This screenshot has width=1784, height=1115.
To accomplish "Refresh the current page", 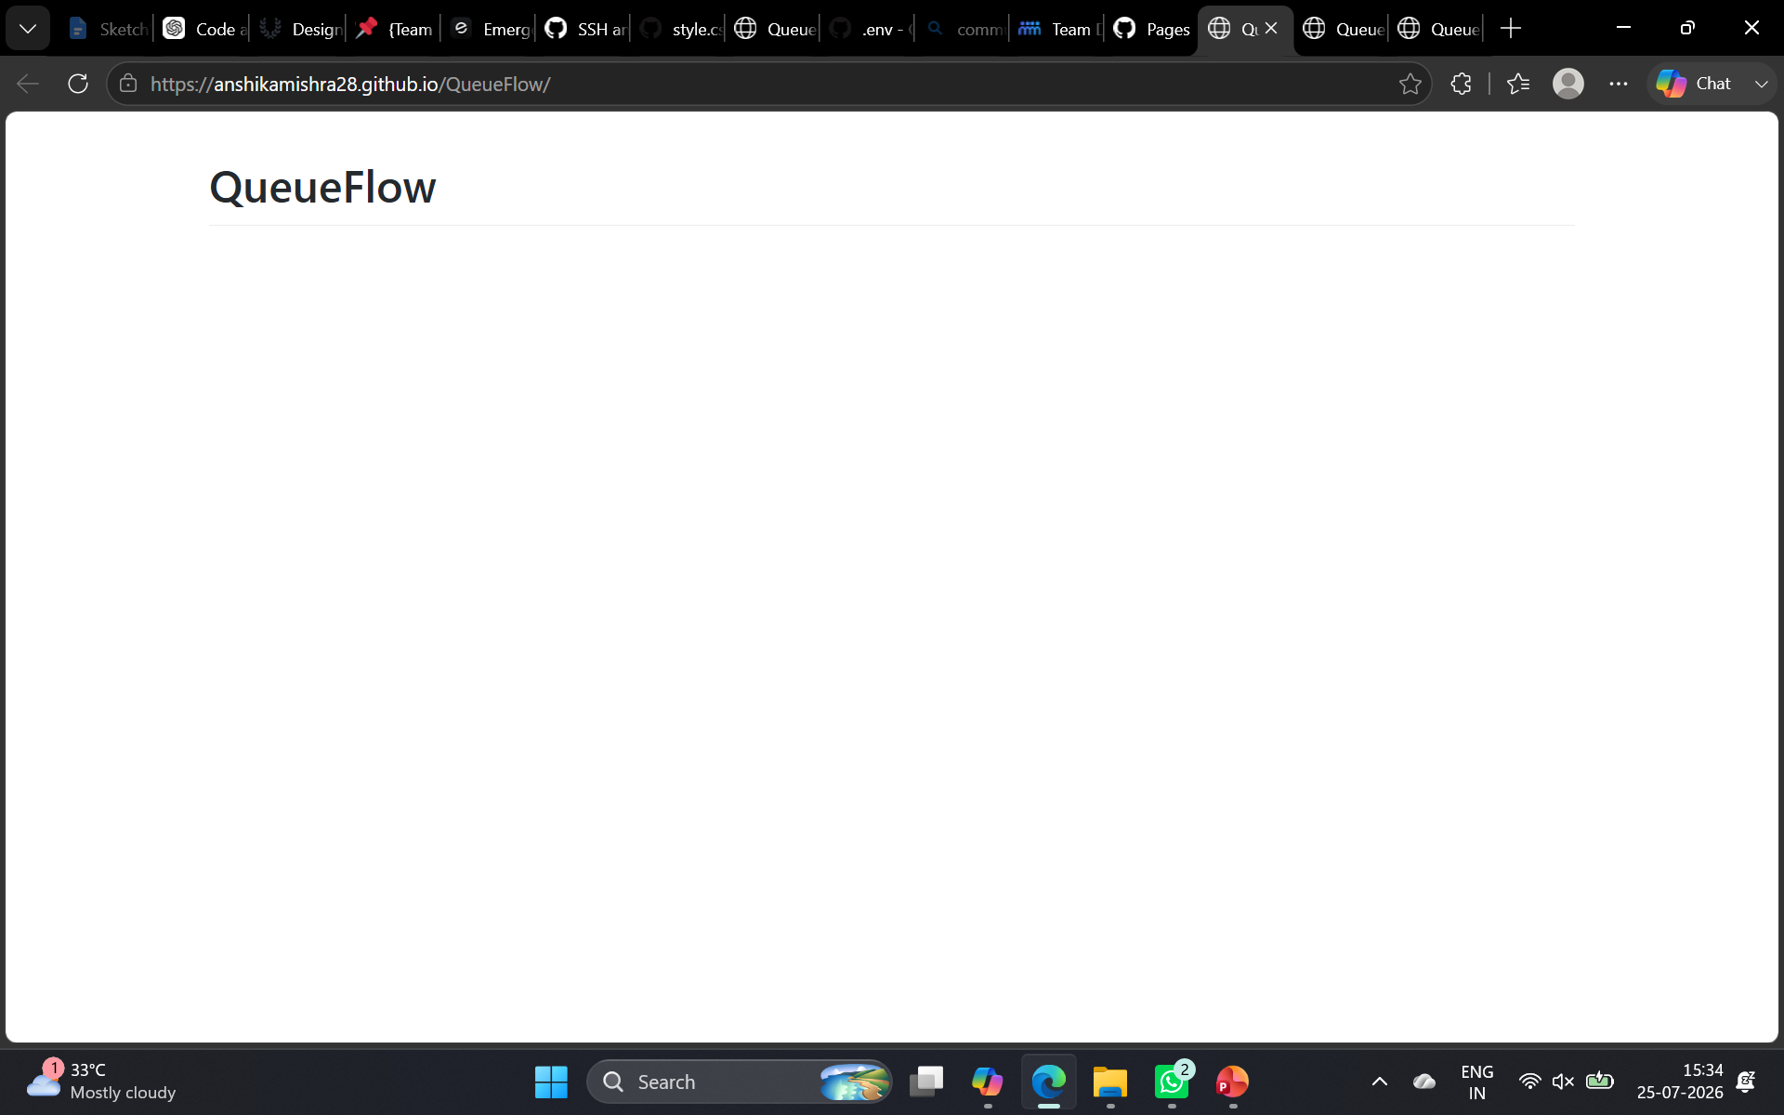I will [78, 84].
